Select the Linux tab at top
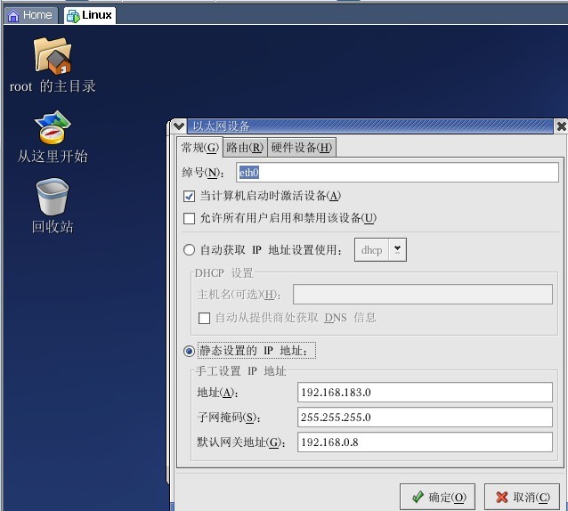 89,15
